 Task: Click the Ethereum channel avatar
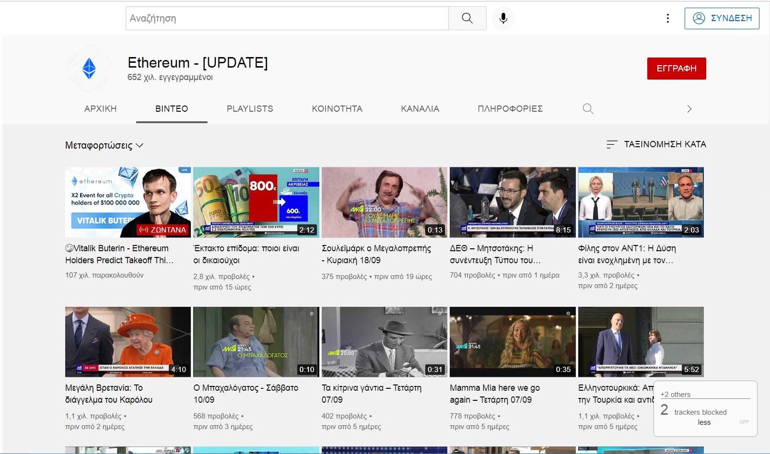(89, 69)
